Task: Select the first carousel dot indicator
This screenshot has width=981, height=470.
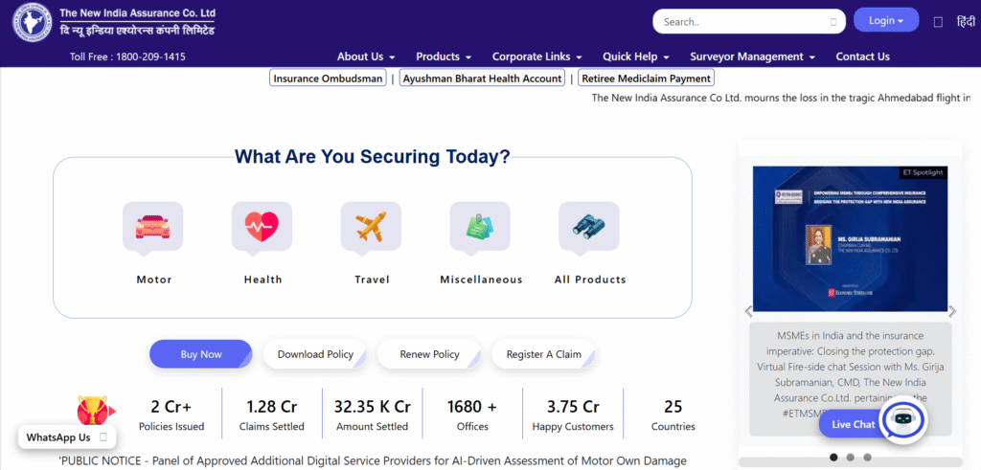Action: tap(833, 457)
